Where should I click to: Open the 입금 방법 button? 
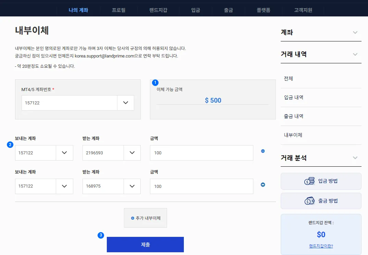[321, 181]
